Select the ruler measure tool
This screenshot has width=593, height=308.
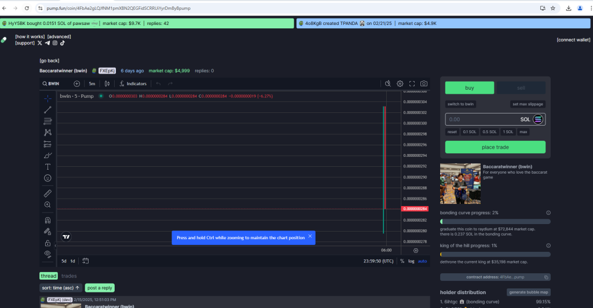(x=47, y=193)
